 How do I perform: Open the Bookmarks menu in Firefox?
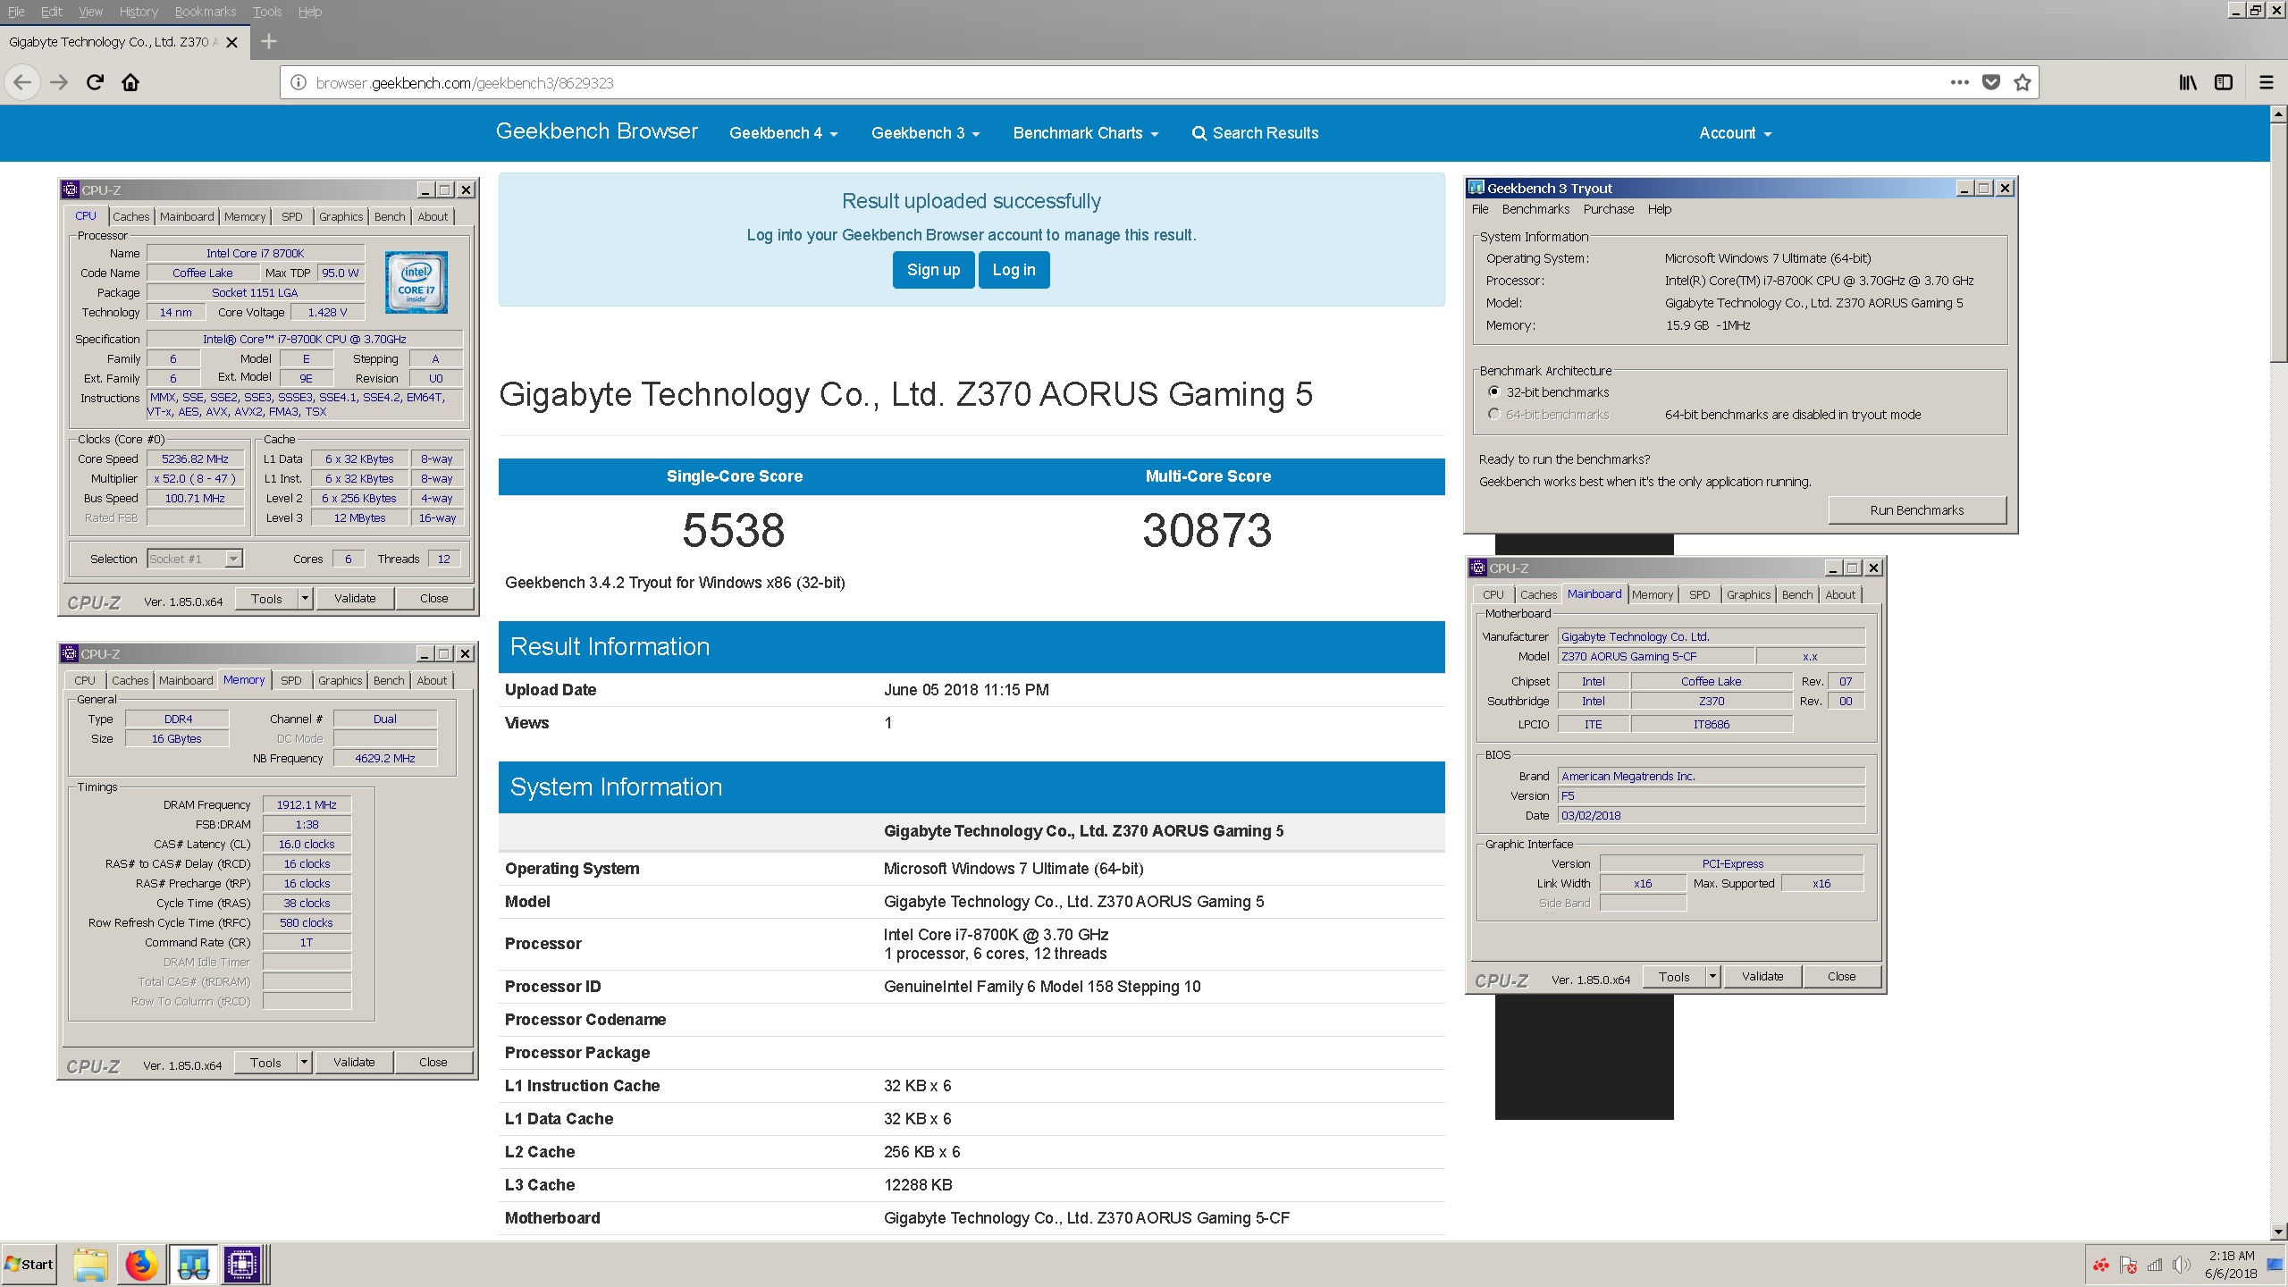206,12
